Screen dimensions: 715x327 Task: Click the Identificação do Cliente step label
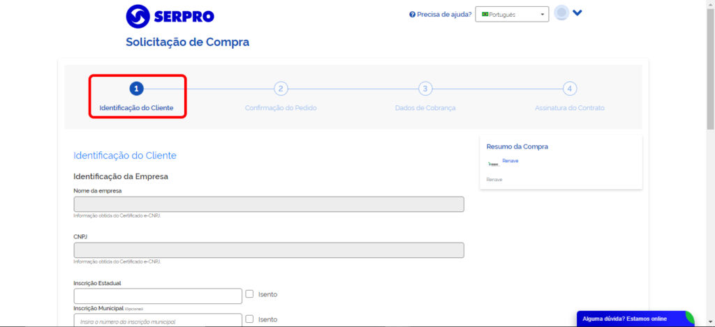pos(136,108)
